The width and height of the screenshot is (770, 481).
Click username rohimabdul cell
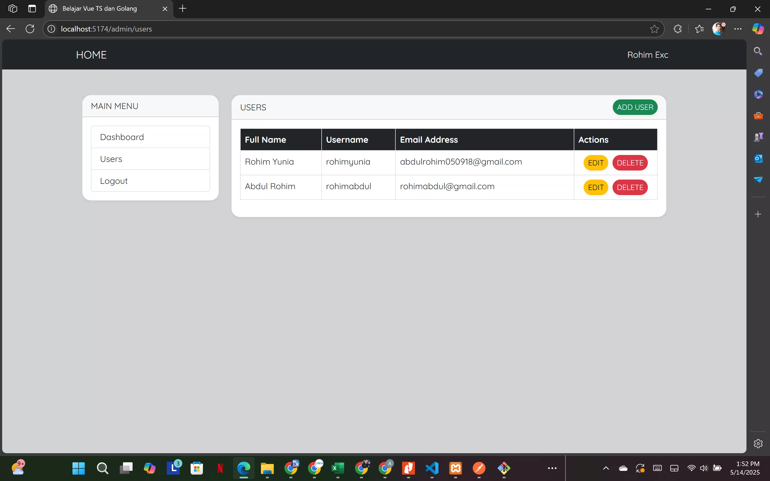(x=358, y=187)
